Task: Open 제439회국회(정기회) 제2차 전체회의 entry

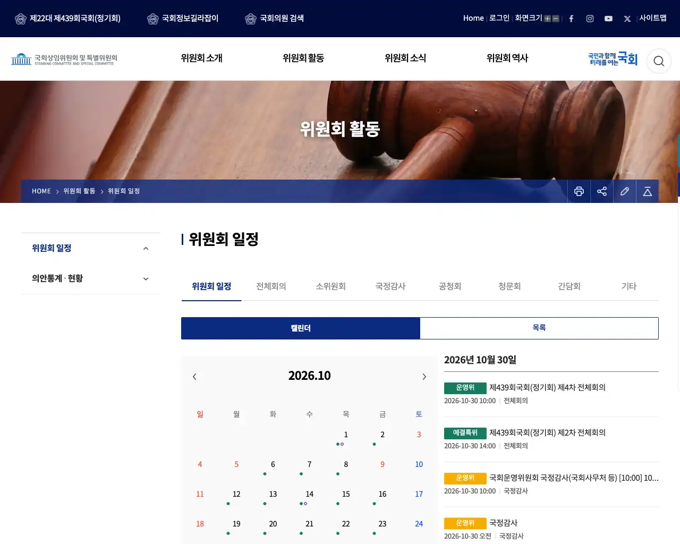Action: coord(547,433)
